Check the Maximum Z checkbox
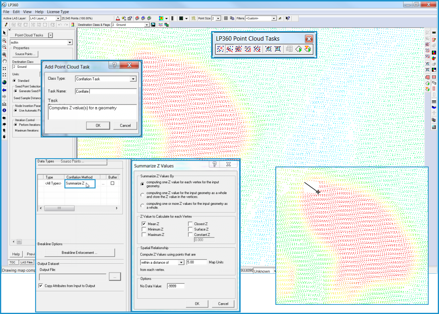 pyautogui.click(x=144, y=235)
